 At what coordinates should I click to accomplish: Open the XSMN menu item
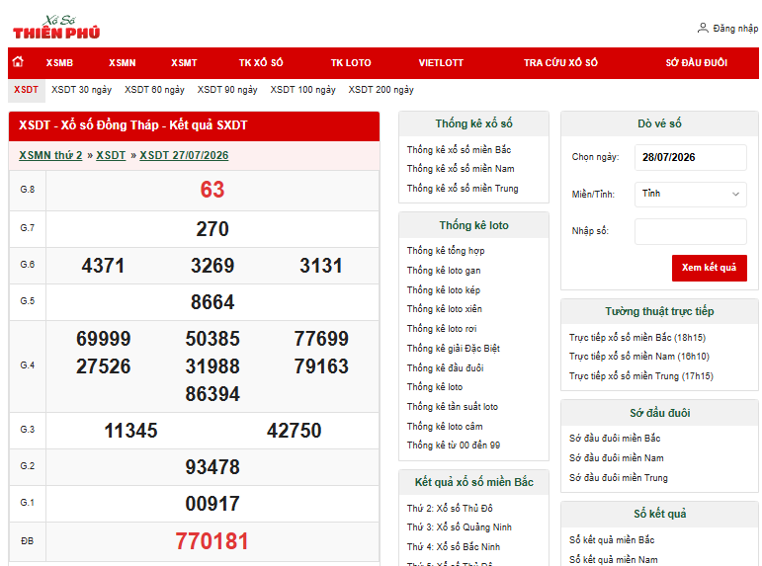click(122, 62)
